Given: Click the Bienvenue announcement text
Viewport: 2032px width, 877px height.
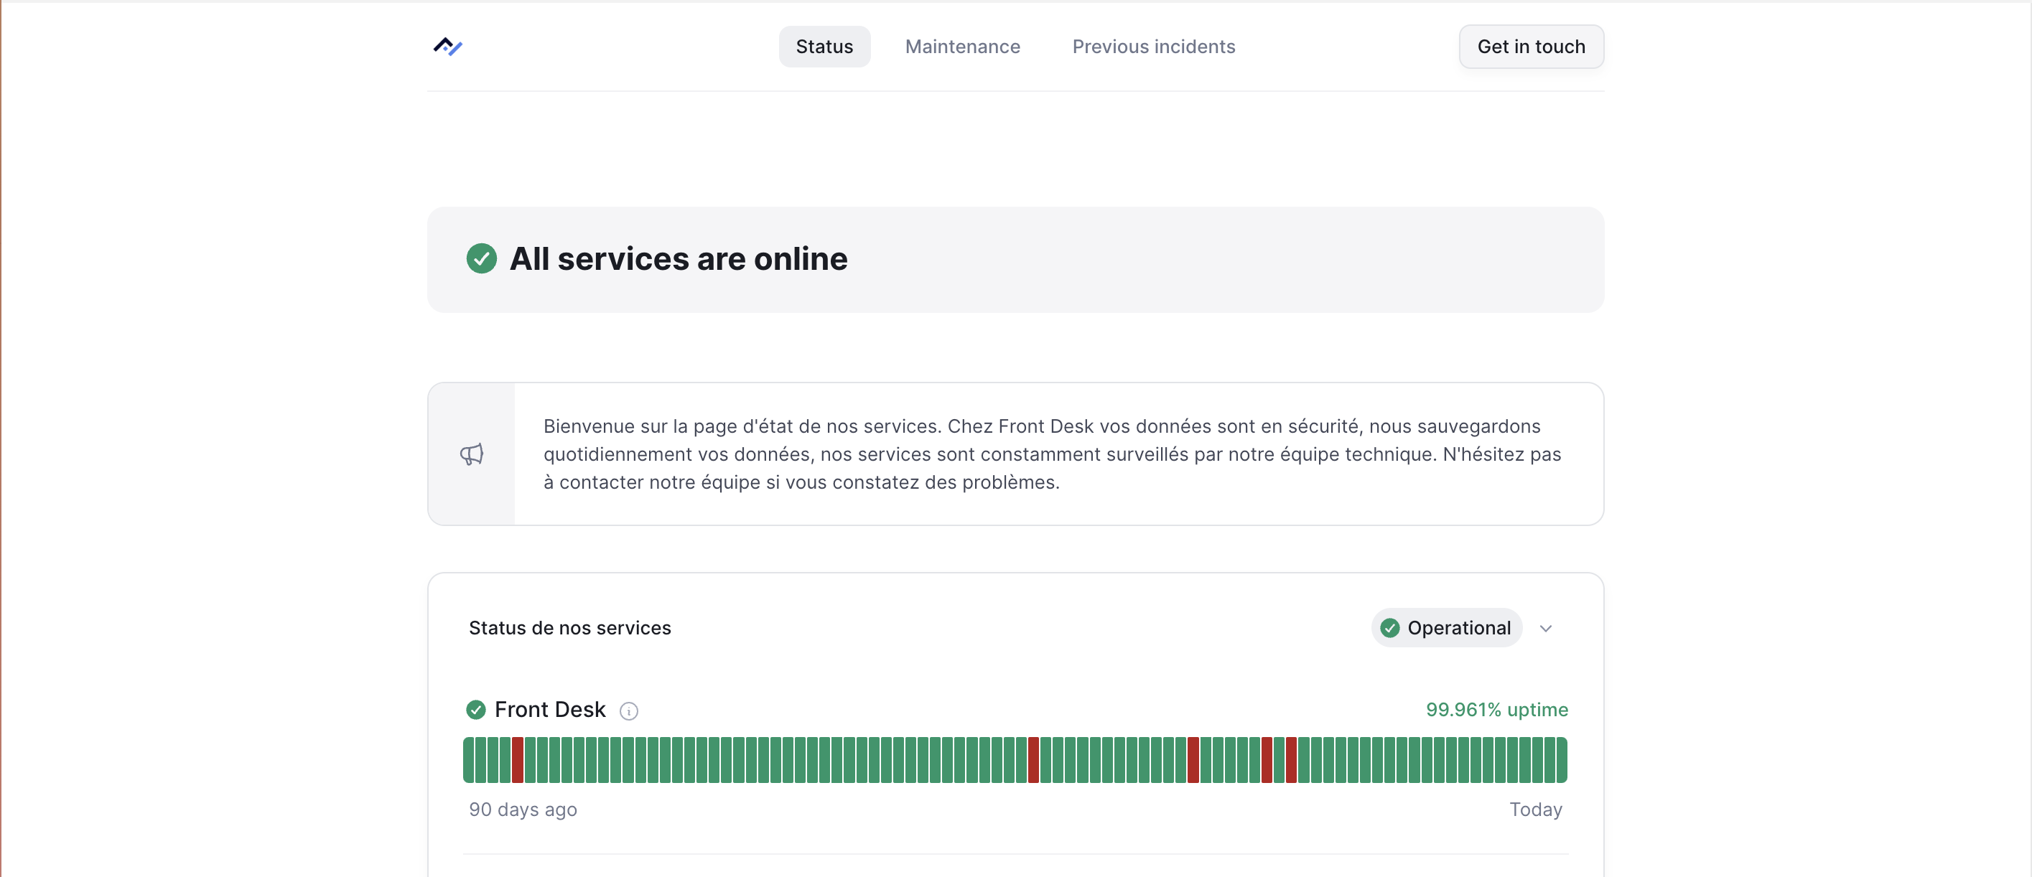Looking at the screenshot, I should point(1051,454).
